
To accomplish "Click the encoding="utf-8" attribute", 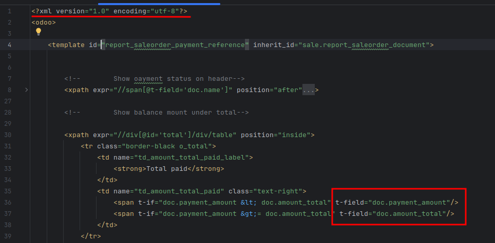I will (146, 11).
